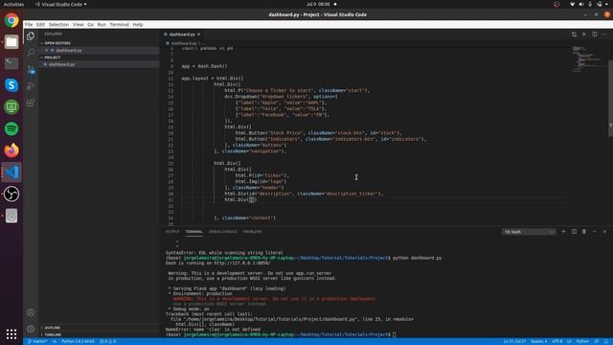
Task: Open the Go menu
Action: [90, 25]
